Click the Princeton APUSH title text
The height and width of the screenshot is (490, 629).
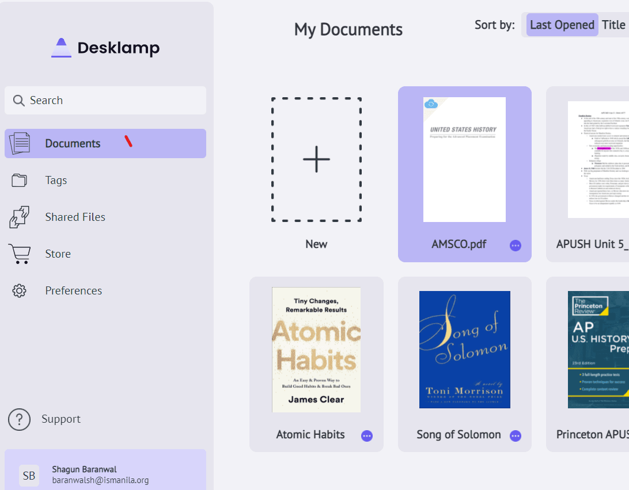pyautogui.click(x=592, y=435)
